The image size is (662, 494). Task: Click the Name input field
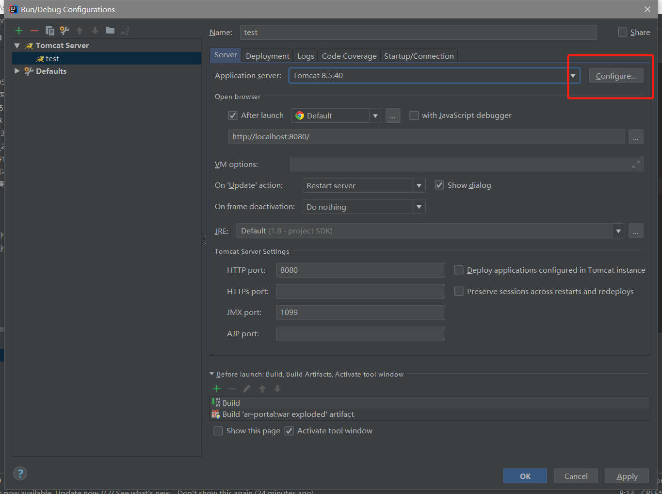pos(418,33)
